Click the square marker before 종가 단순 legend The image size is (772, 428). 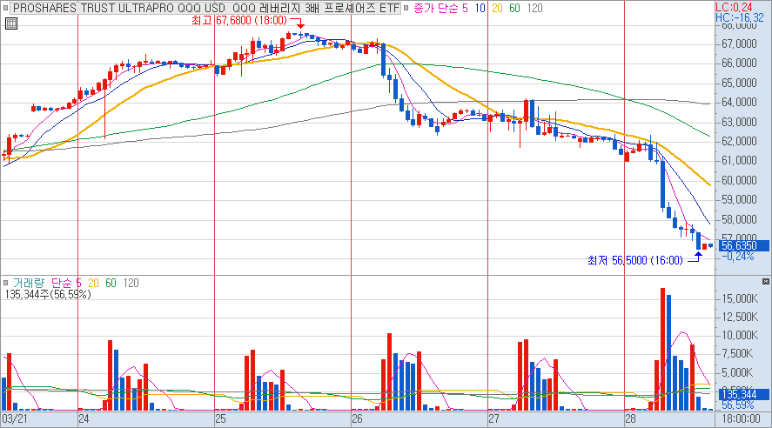point(406,9)
